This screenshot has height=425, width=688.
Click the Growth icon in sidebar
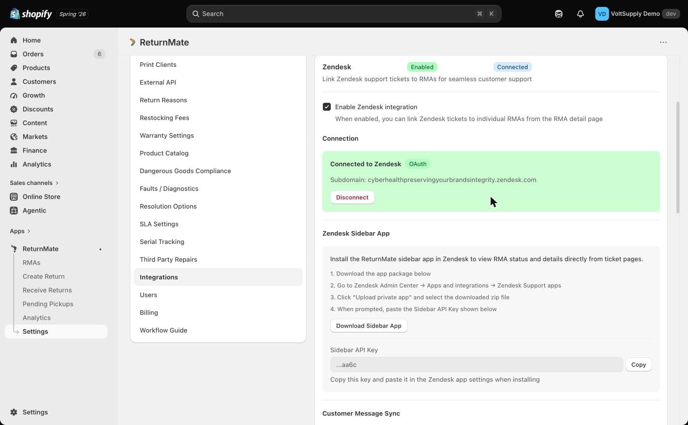click(x=14, y=95)
